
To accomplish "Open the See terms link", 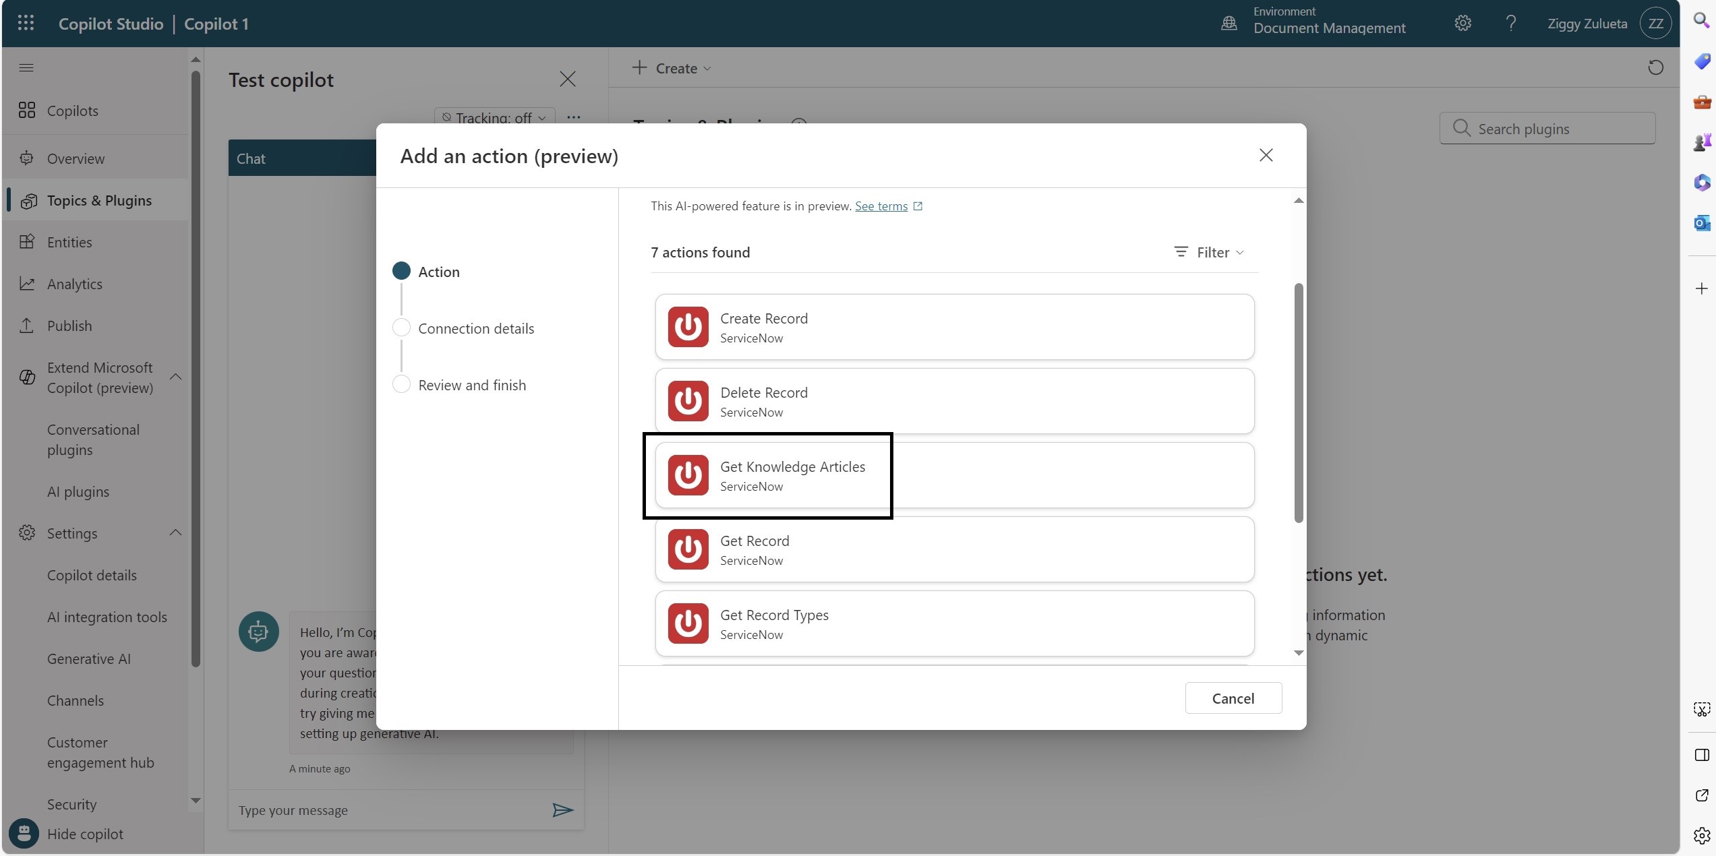I will tap(881, 206).
